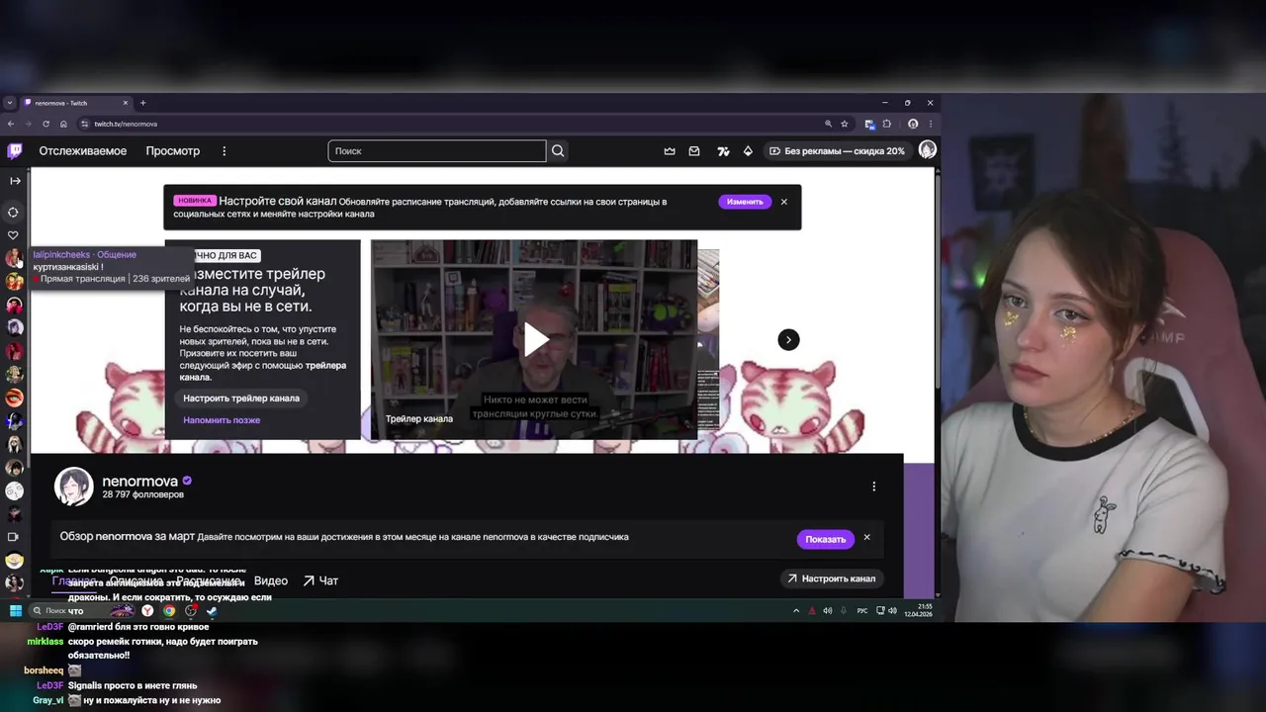Screen dimensions: 1266x712
Task: Open Twitch inbox notifications icon
Action: coord(694,151)
